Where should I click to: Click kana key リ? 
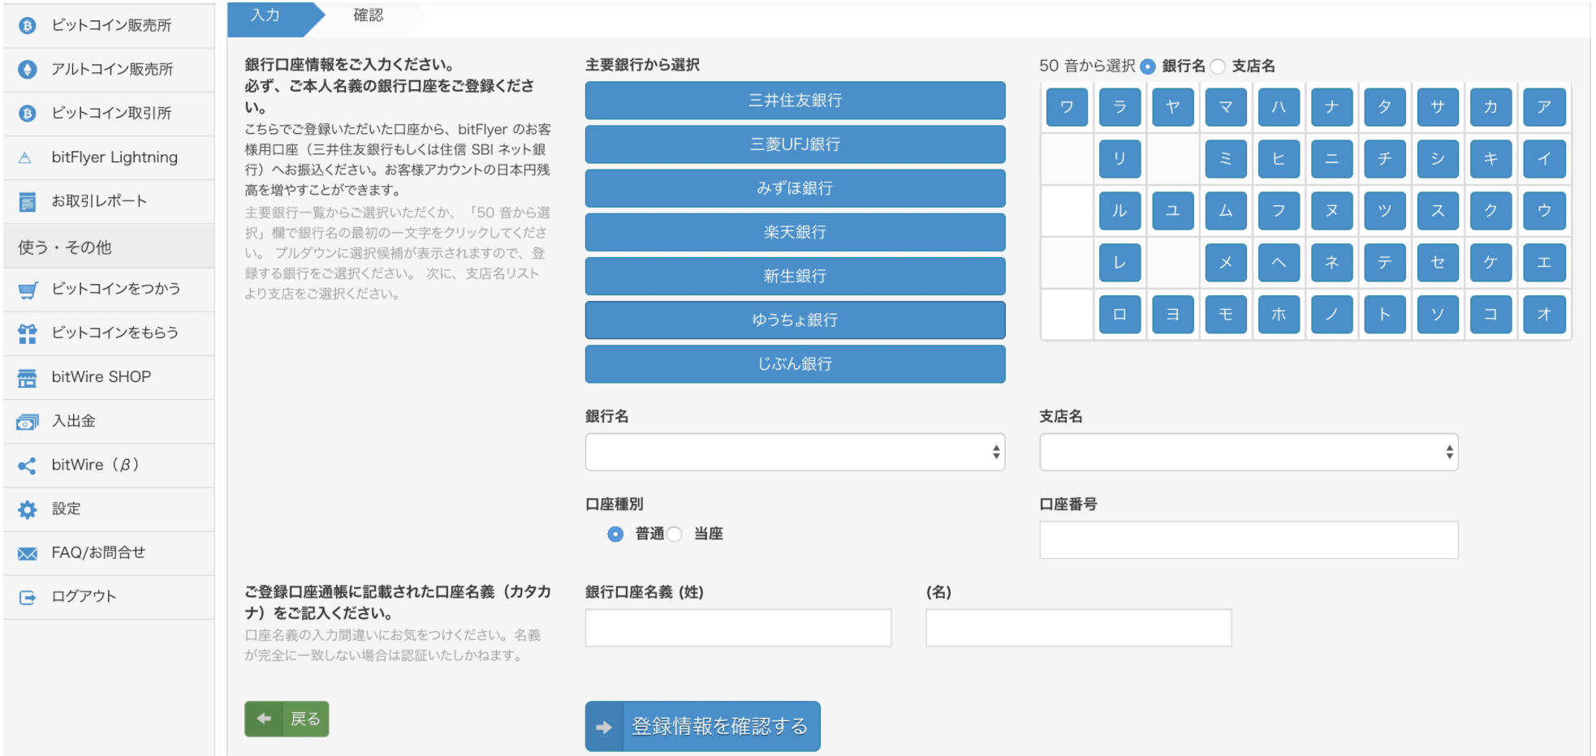1119,159
